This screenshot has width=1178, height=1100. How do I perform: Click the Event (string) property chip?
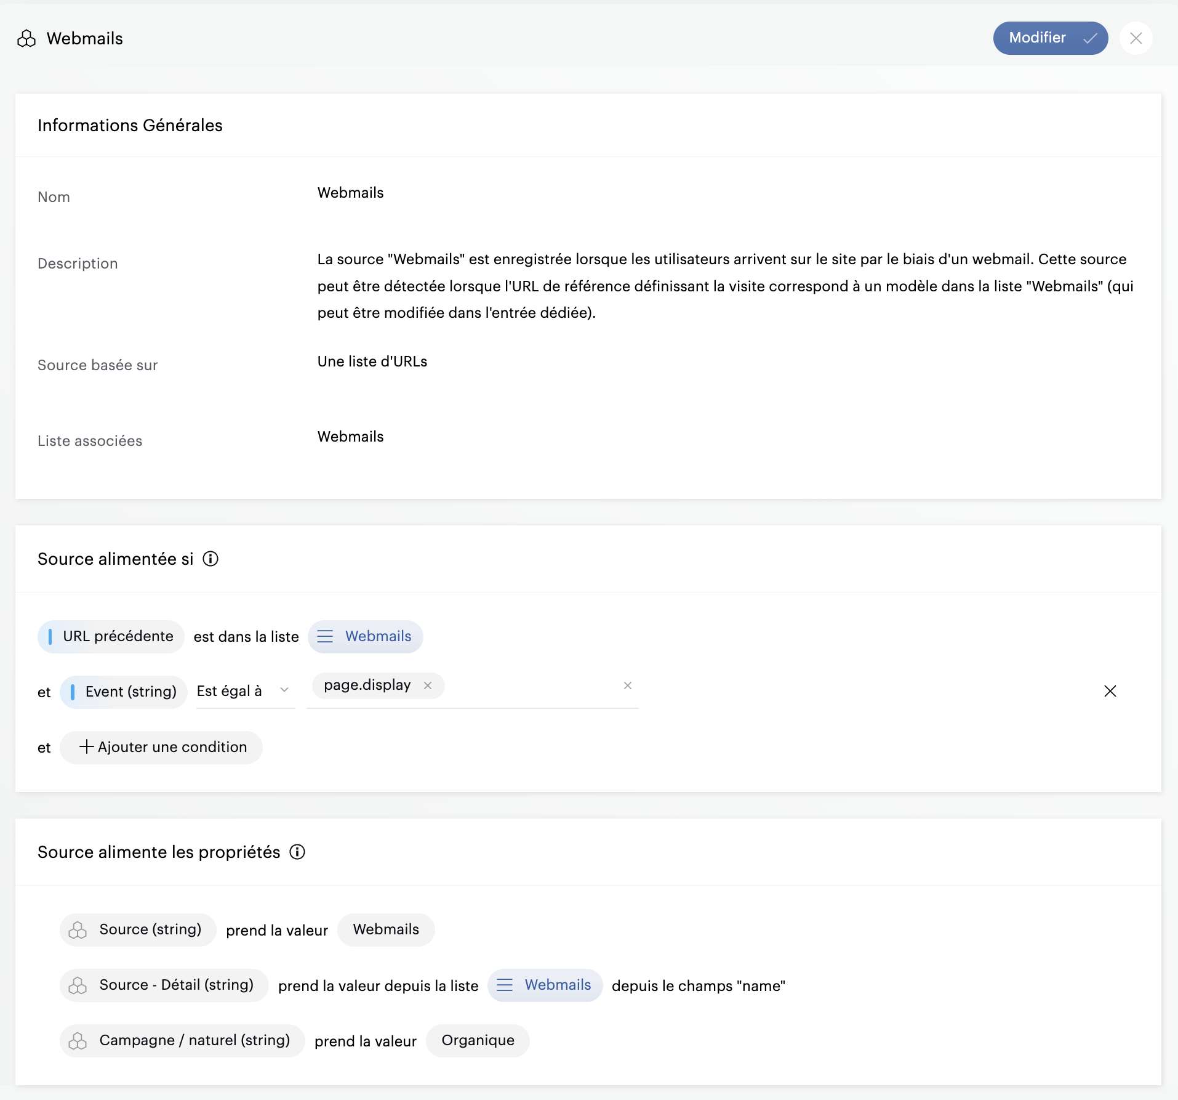(x=124, y=692)
